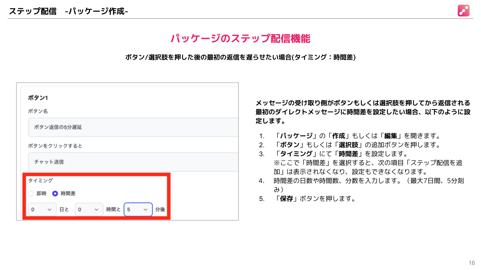Open the 分後 (minutes) dropdown showing 5
The height and width of the screenshot is (270, 481).
(138, 210)
